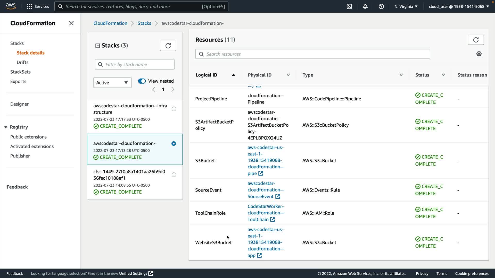Open the N. Virginia region dropdown

406,6
